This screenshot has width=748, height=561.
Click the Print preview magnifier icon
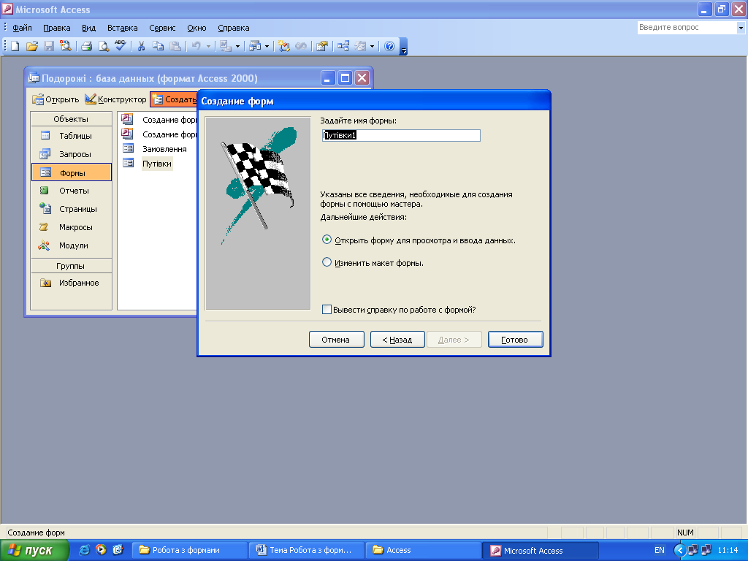click(103, 46)
